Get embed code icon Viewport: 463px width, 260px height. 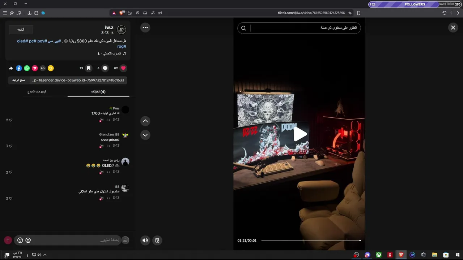(x=43, y=68)
